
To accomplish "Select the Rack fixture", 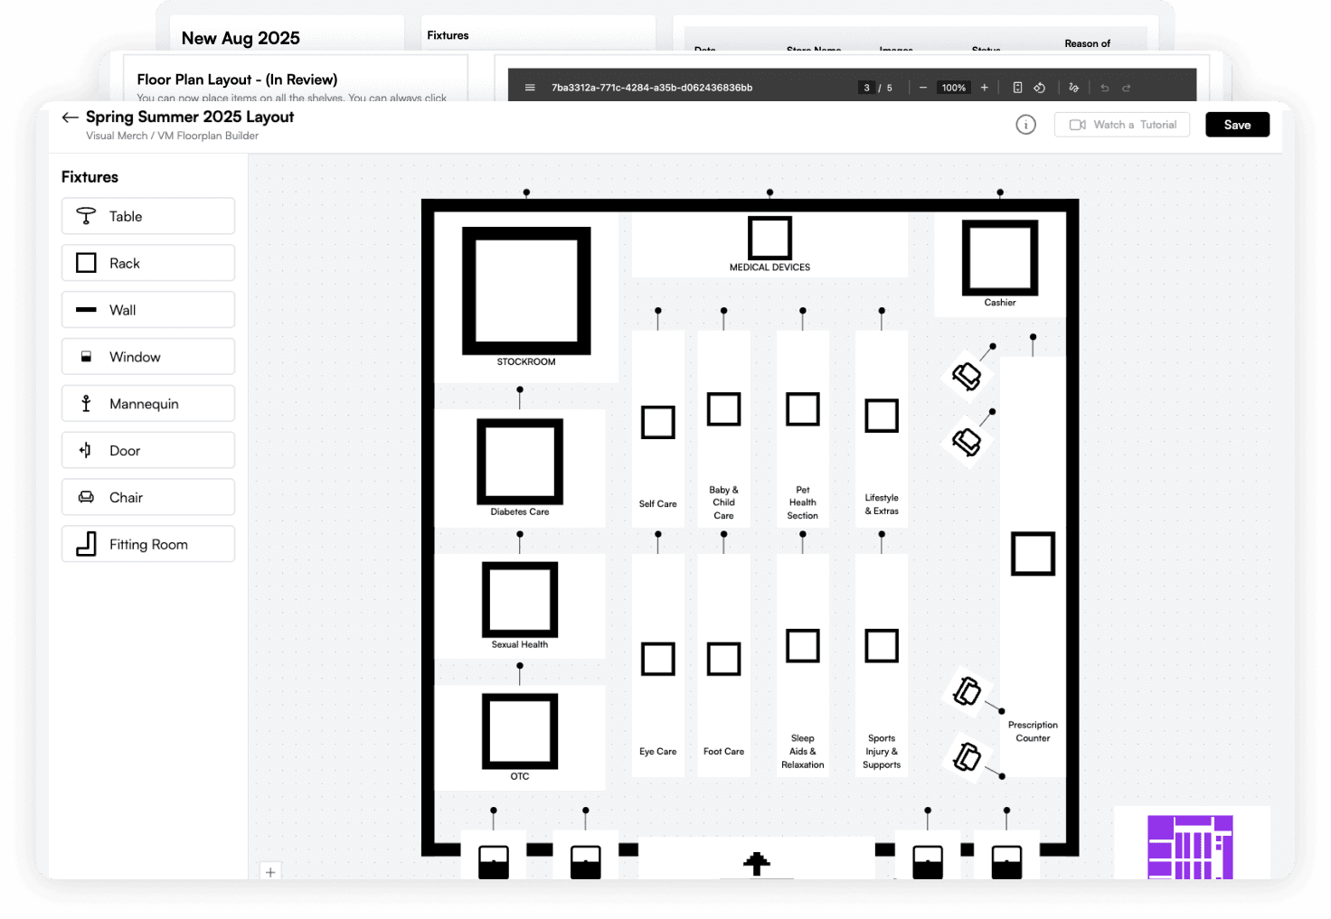I will (x=148, y=263).
